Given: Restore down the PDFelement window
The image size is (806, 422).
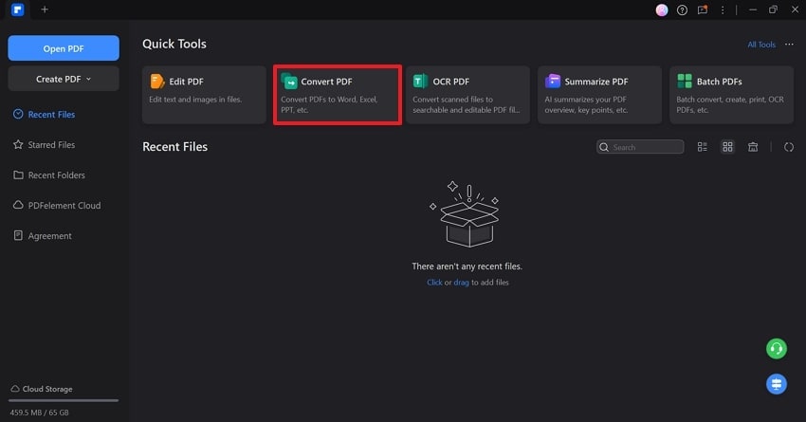Looking at the screenshot, I should [x=773, y=9].
